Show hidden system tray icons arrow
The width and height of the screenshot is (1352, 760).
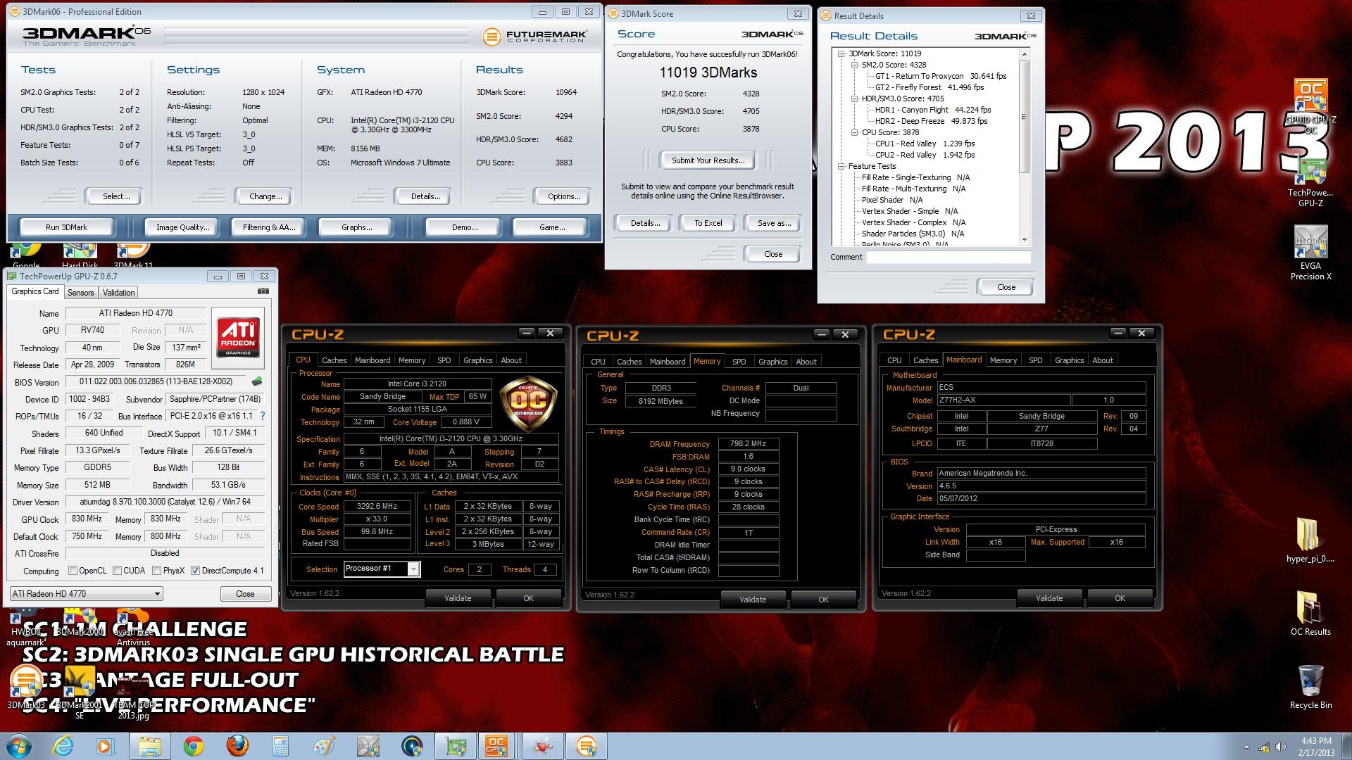point(1246,747)
